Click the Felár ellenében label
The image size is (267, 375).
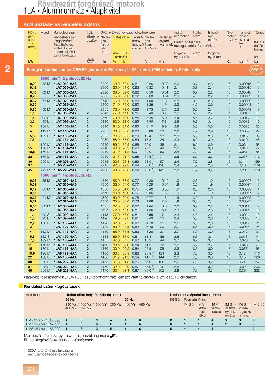(195, 299)
